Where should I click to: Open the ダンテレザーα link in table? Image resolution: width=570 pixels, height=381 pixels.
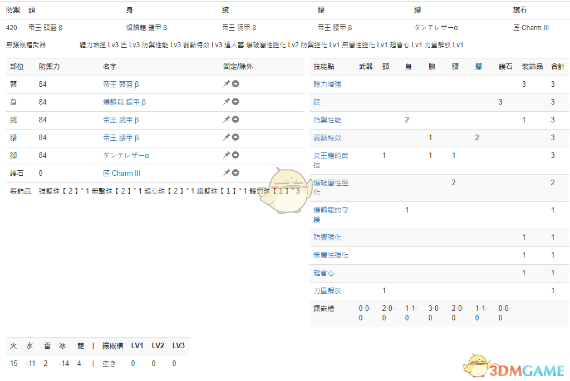click(x=126, y=155)
